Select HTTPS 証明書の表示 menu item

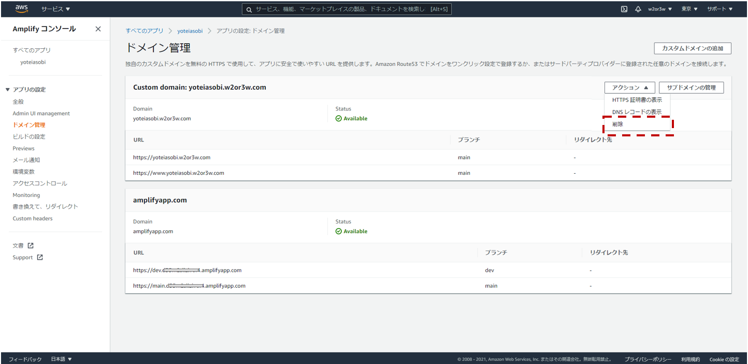(637, 100)
